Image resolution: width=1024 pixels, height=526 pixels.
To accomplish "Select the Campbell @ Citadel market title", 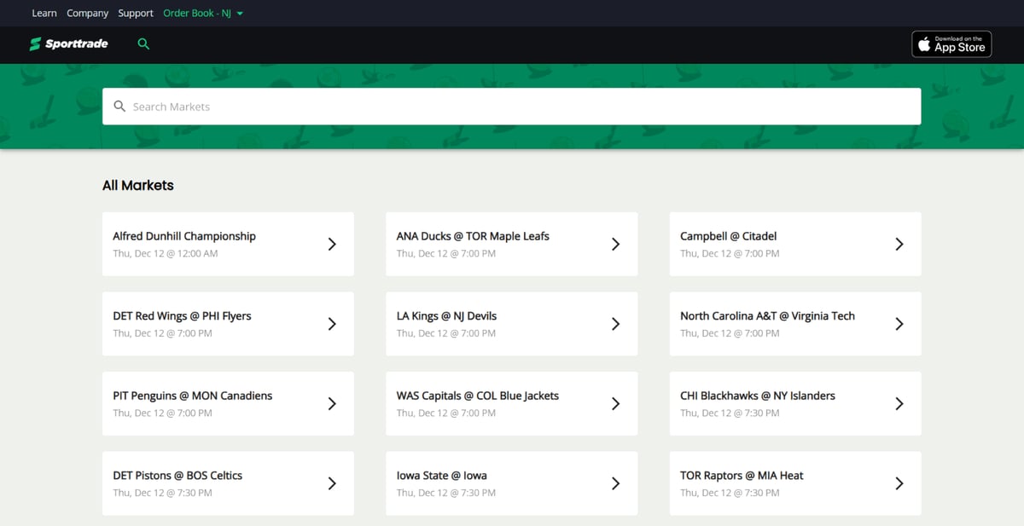I will click(x=728, y=236).
